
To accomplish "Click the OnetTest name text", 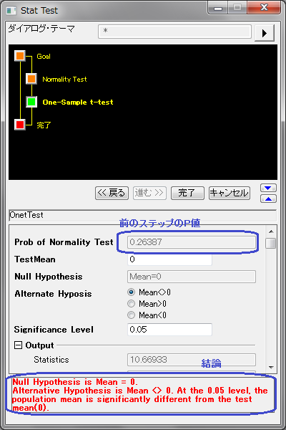I will pos(26,215).
